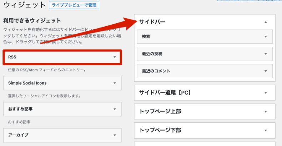Expand the RSS widget arrow
The height and width of the screenshot is (146, 282).
115,57
